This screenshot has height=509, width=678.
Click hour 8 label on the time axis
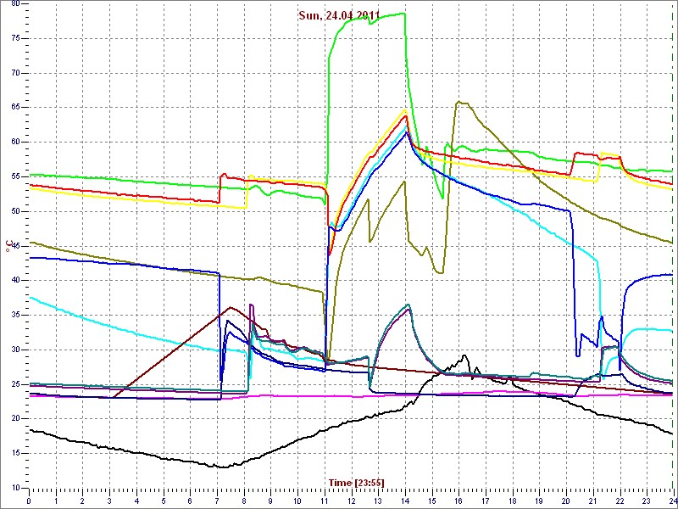(244, 501)
